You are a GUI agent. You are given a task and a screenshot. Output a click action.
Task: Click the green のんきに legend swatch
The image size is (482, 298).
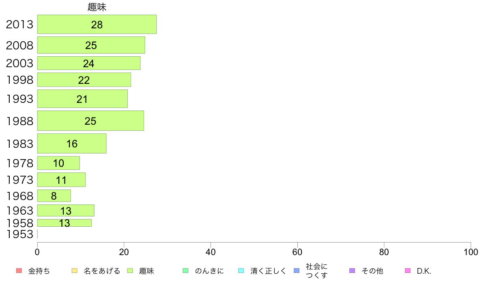(x=185, y=271)
